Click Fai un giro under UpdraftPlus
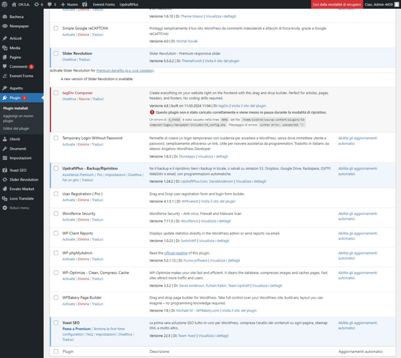Image resolution: width=401 pixels, height=358 pixels. 71,180
